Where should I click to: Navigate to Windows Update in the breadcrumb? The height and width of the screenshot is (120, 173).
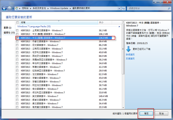59,8
